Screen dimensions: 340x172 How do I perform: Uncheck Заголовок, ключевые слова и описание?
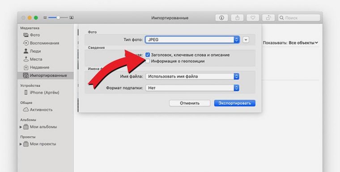(x=148, y=55)
